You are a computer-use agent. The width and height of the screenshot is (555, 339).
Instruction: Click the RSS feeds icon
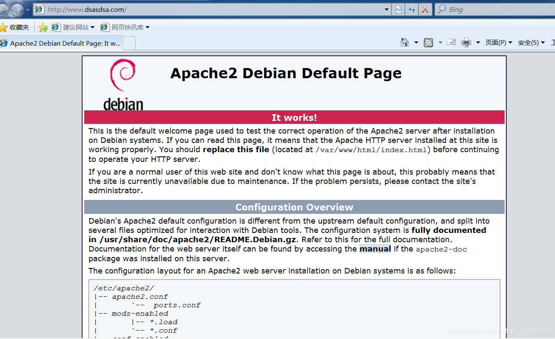pyautogui.click(x=428, y=42)
